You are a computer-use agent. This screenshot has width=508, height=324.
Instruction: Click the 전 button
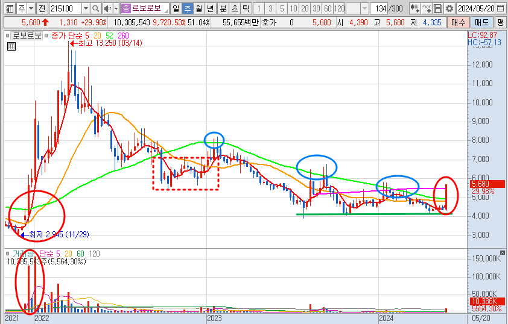pos(42,8)
